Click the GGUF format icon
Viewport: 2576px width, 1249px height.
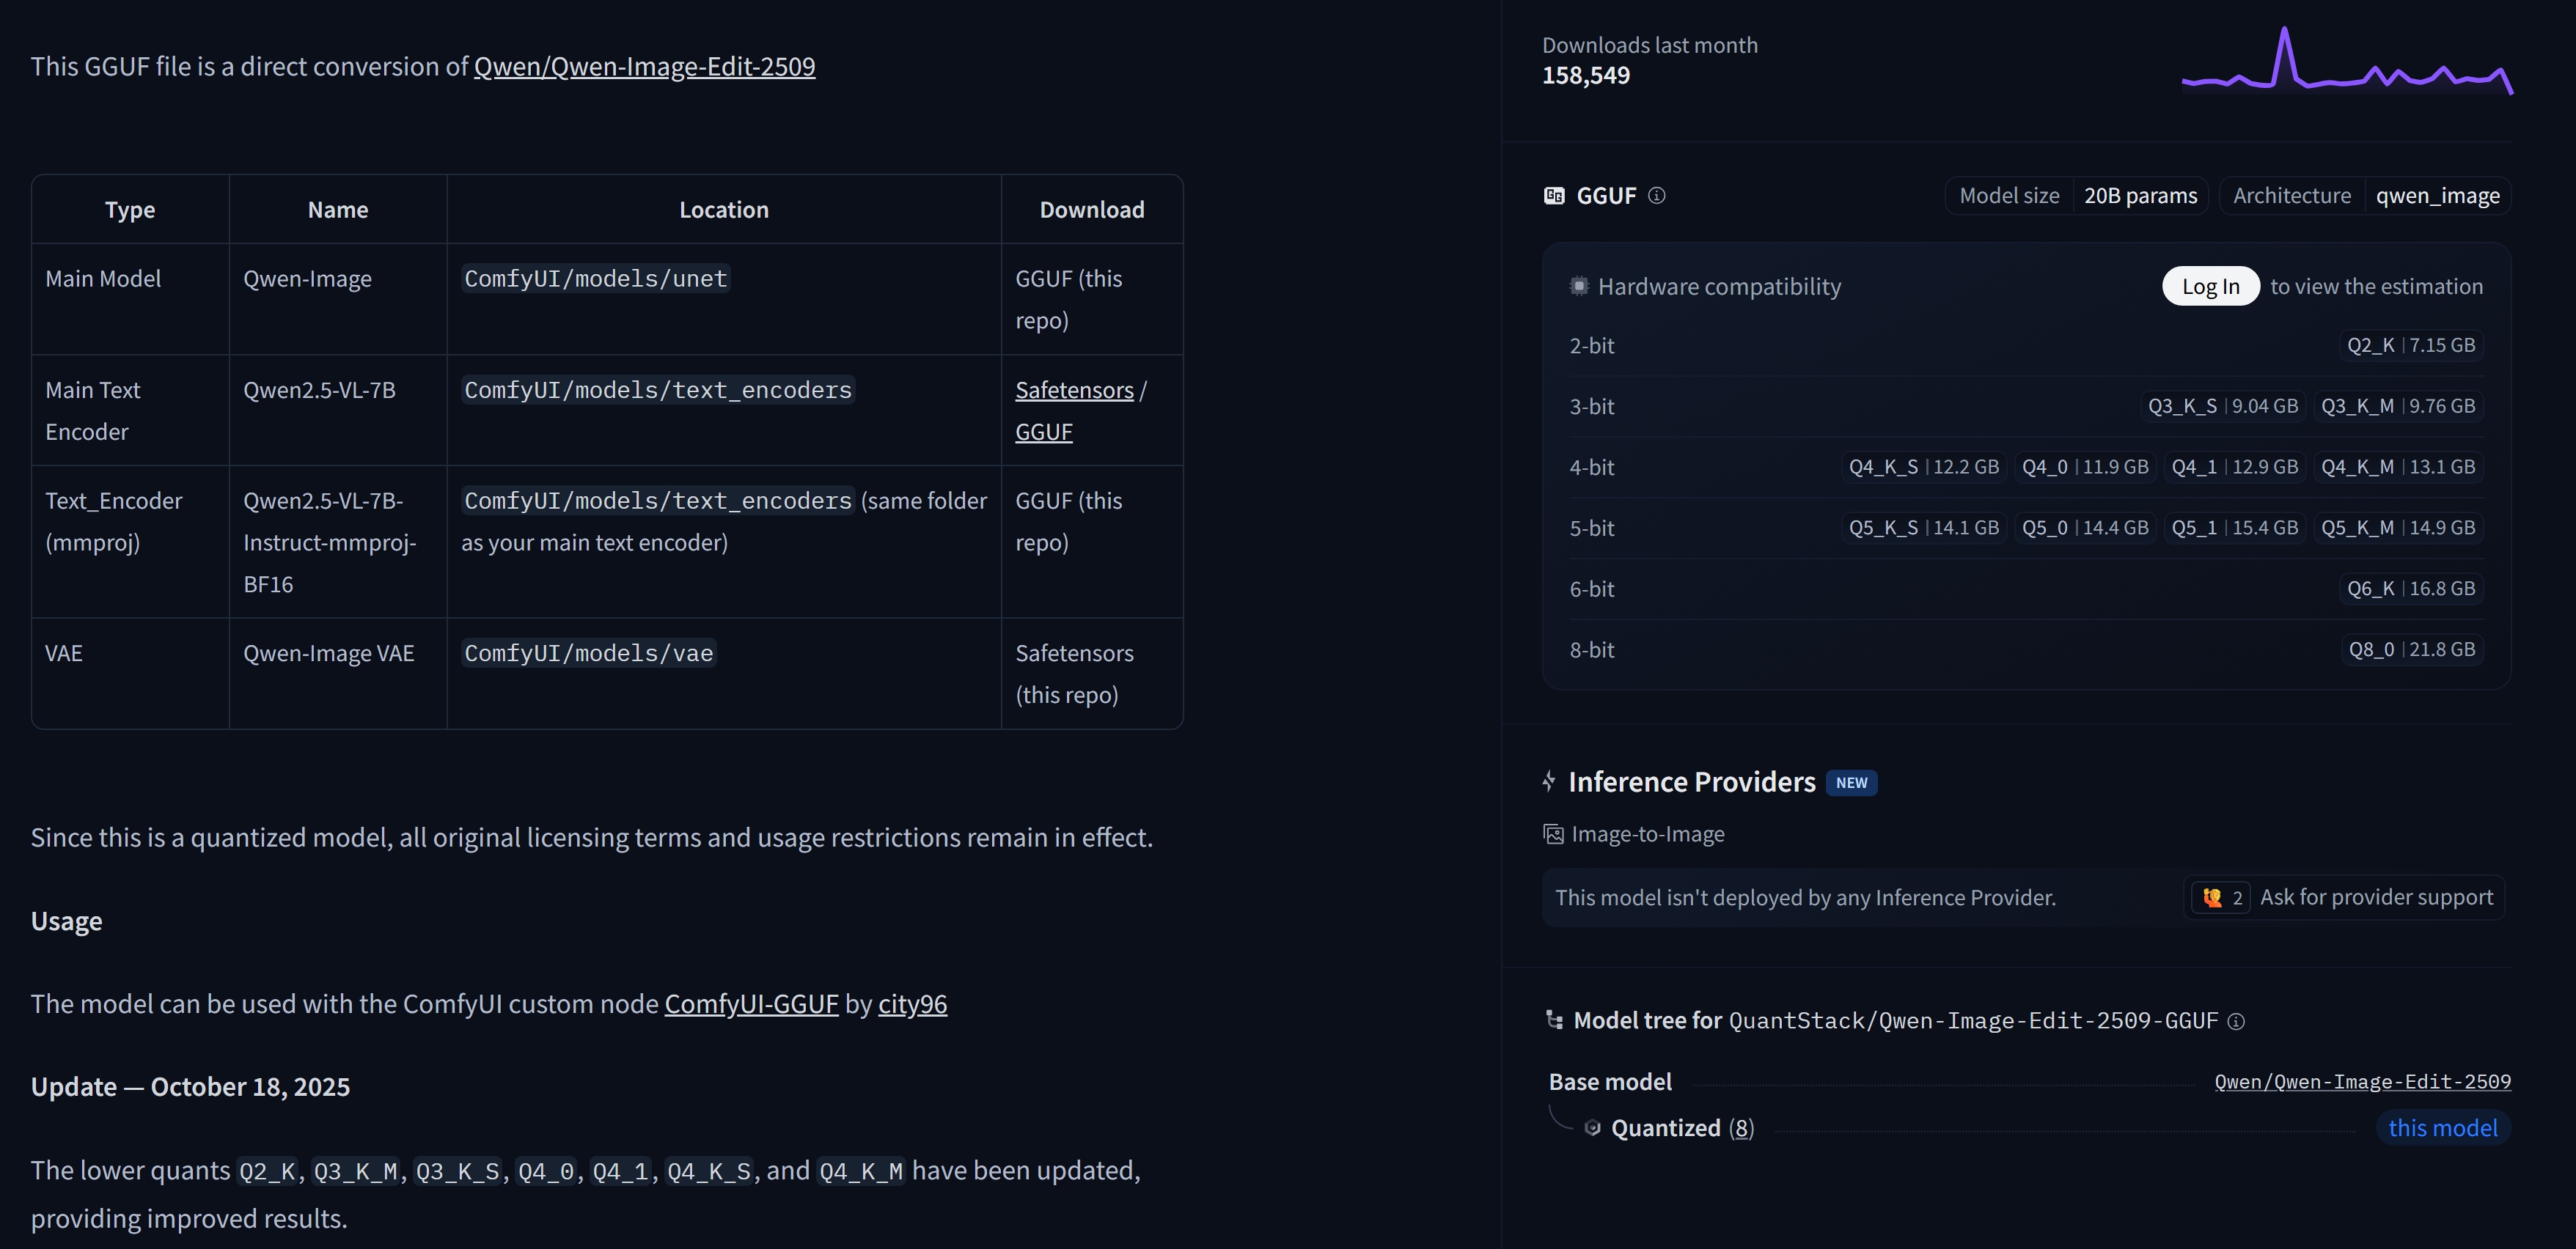click(x=1554, y=196)
